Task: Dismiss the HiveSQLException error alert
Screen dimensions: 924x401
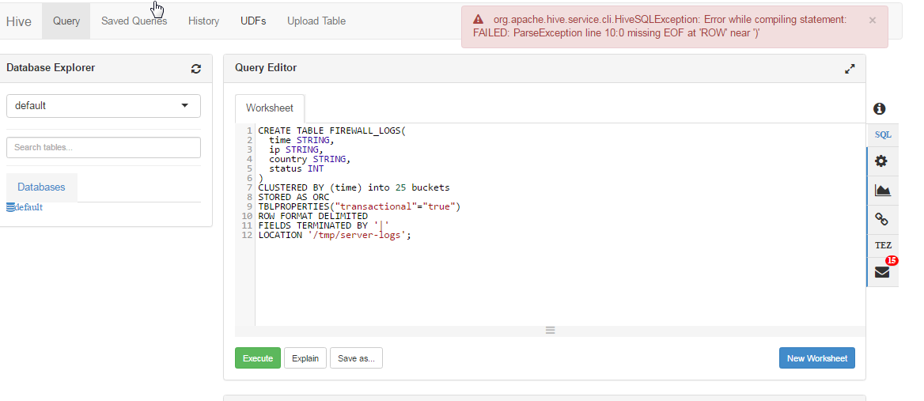Action: [873, 21]
